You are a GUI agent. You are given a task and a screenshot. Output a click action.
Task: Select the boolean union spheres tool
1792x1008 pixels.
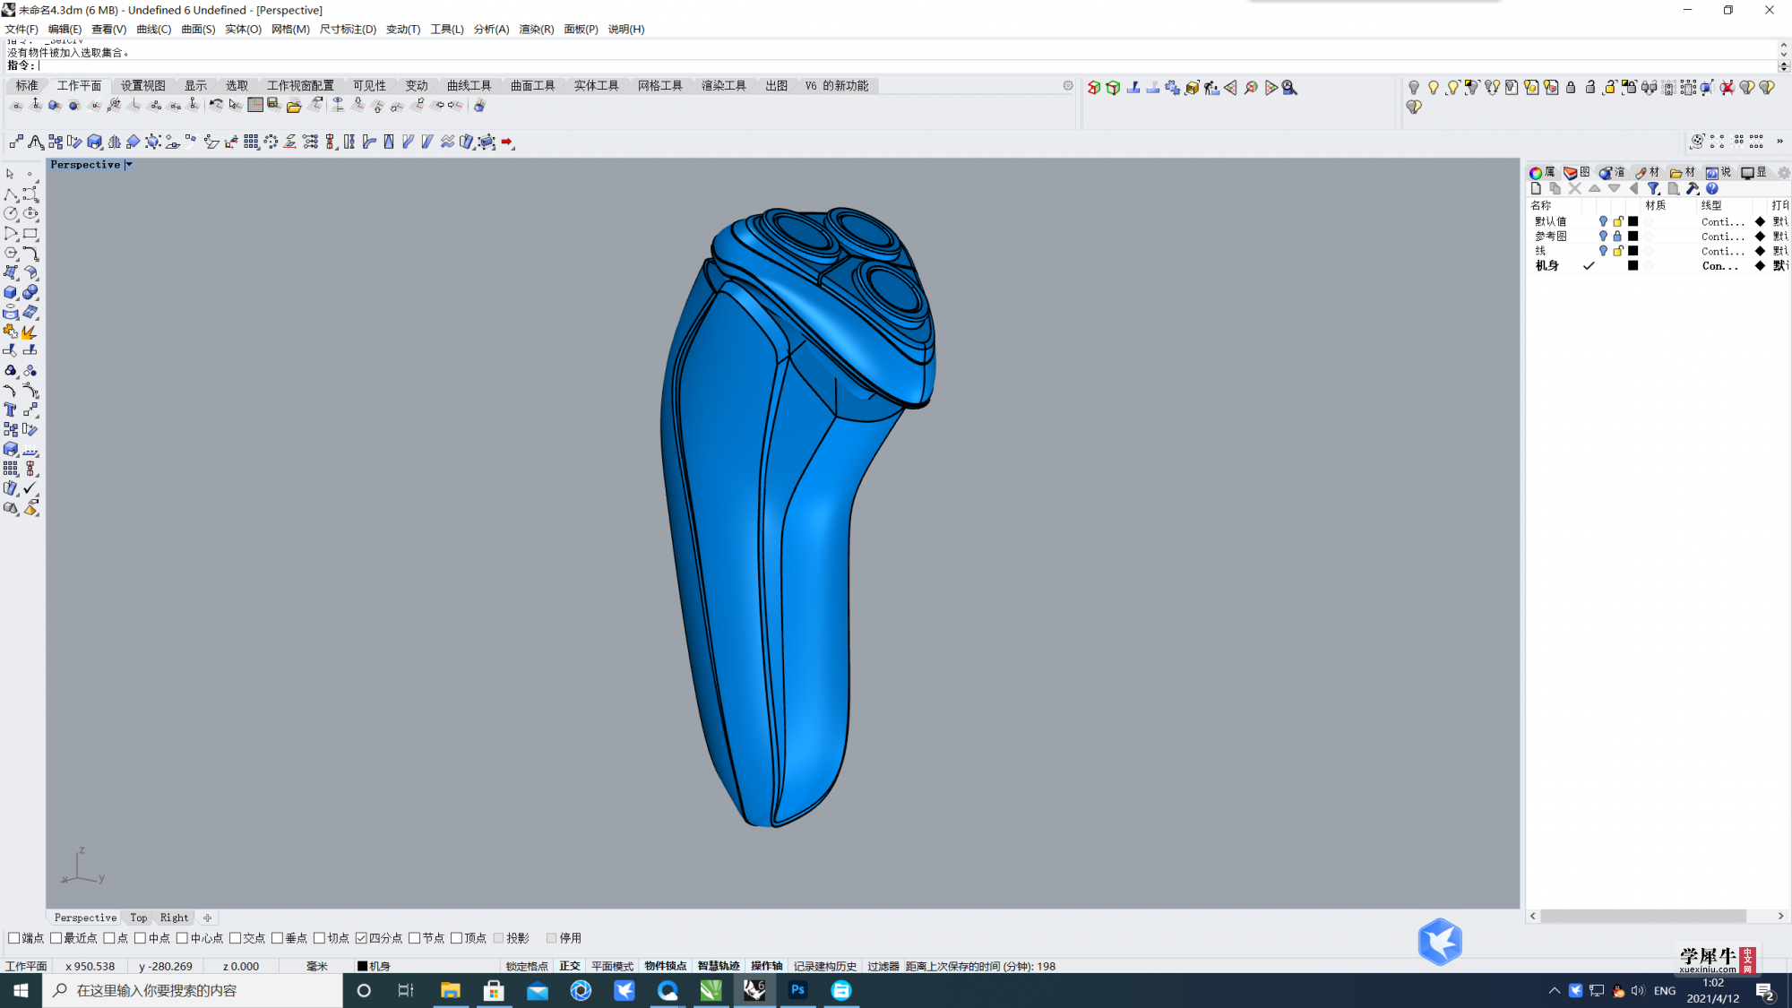30,293
